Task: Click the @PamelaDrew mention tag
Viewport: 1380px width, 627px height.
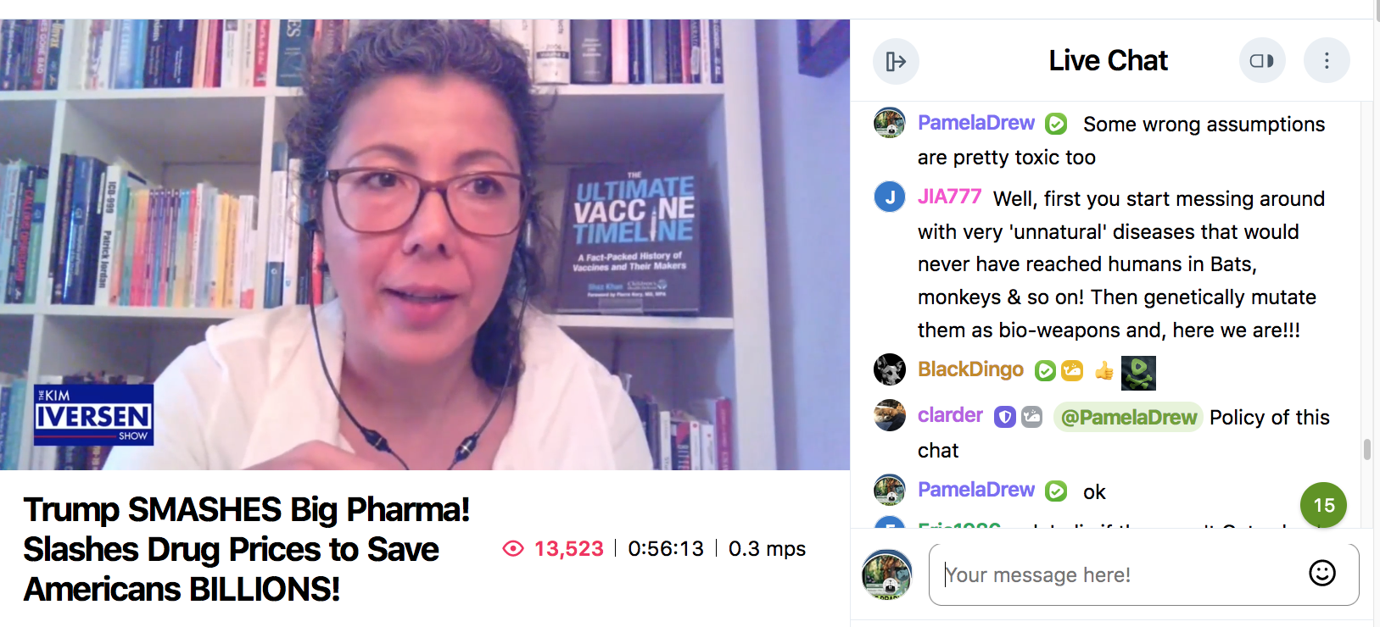Action: coord(1128,417)
